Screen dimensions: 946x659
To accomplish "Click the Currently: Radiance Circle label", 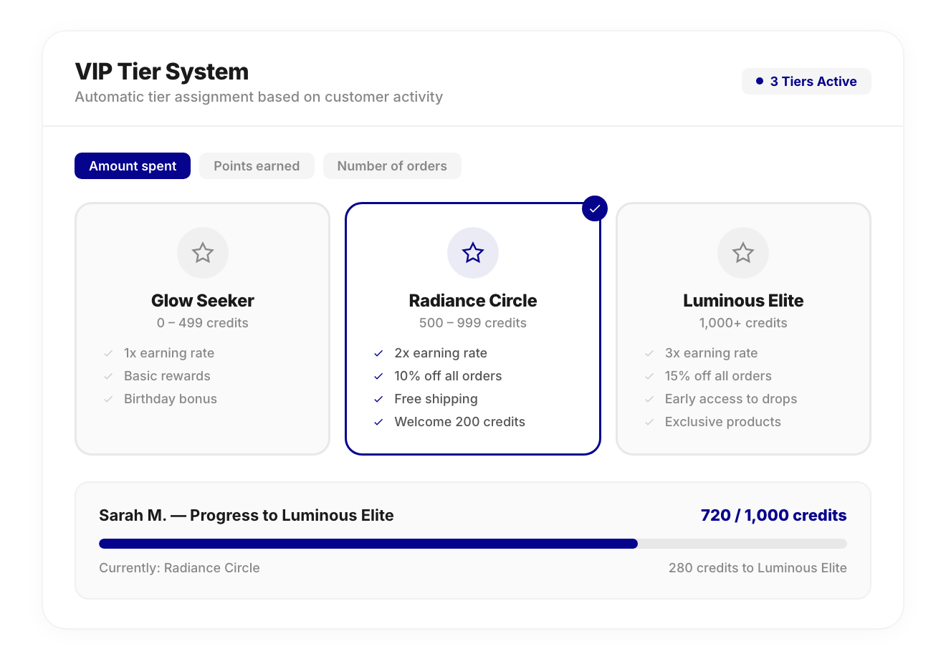I will 179,567.
